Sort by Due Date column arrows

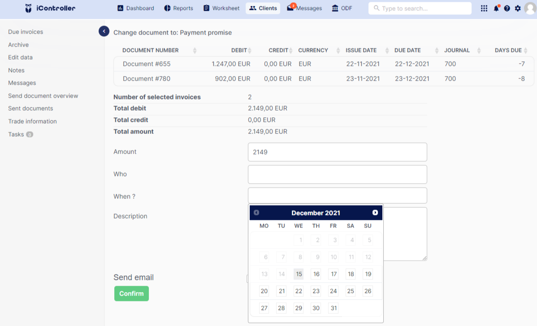pos(437,51)
